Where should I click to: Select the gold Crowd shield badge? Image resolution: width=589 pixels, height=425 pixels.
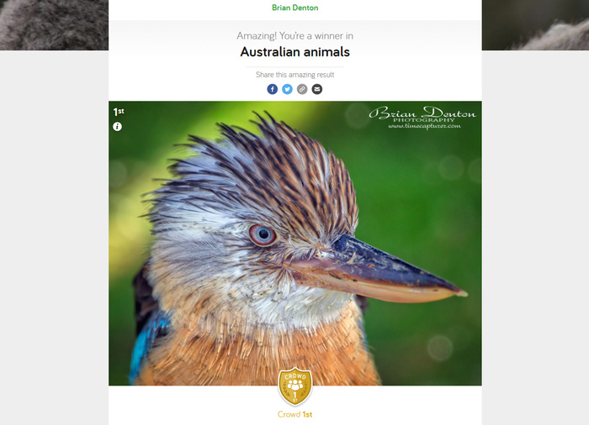pos(294,386)
